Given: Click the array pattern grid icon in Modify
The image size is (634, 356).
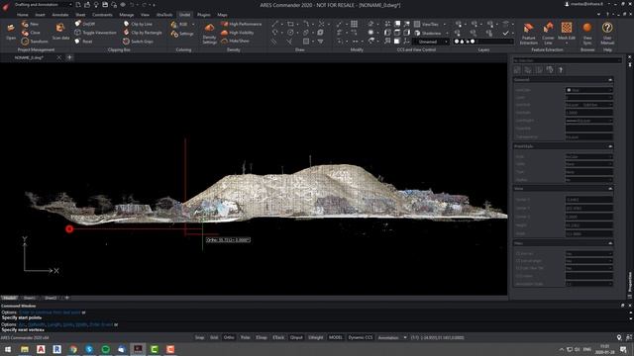Looking at the screenshot, I should (x=355, y=24).
